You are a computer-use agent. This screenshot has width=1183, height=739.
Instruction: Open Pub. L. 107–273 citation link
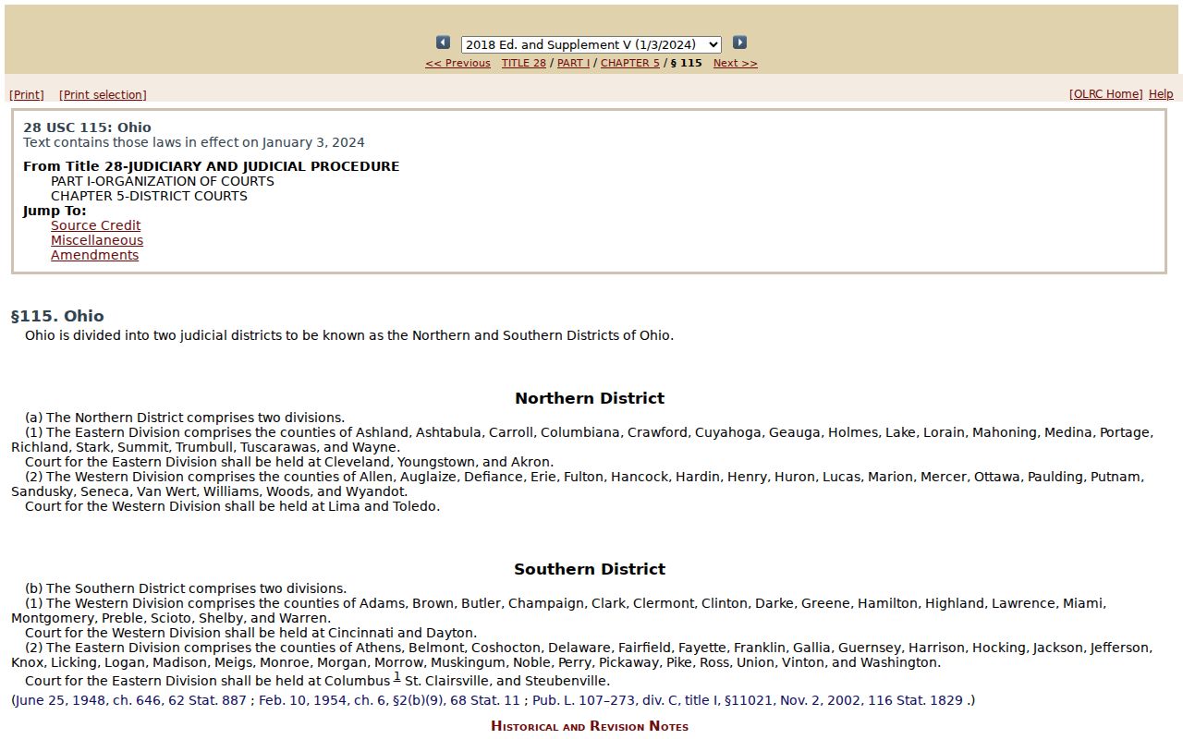point(748,700)
